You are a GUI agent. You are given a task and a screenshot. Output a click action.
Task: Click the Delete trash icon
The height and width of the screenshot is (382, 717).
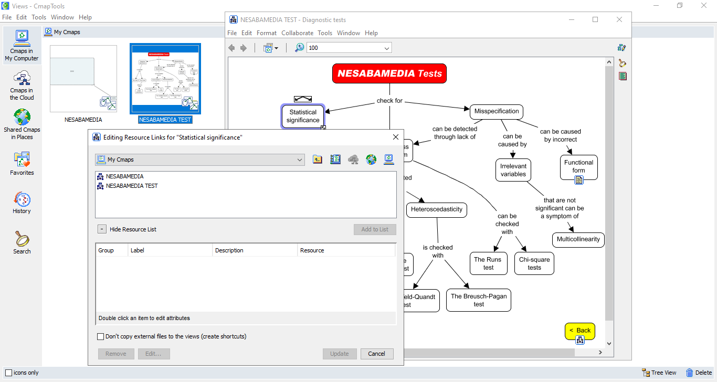[x=690, y=373]
